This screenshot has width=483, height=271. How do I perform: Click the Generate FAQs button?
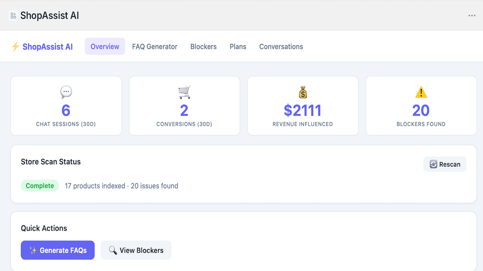tap(58, 250)
